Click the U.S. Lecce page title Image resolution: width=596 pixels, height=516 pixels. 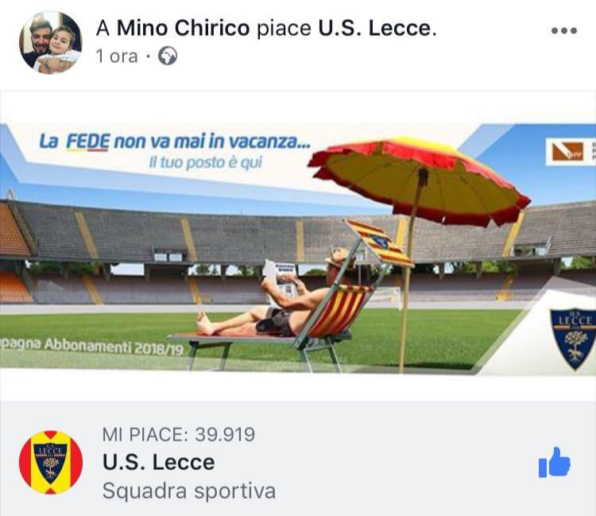coord(158,463)
